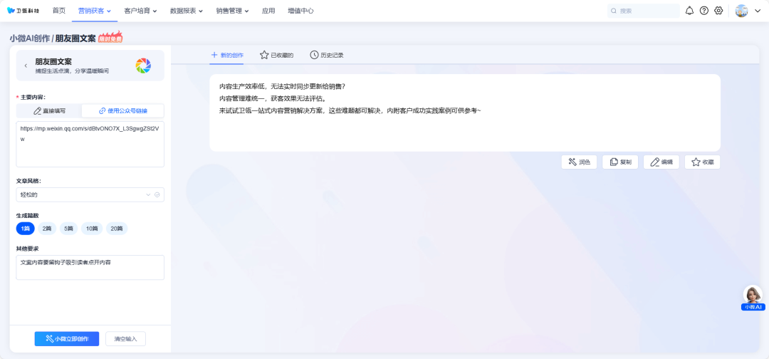Screen dimensions: 769x359
Task: Click the back arrow beside 朋友圈文案
Action: 26,66
